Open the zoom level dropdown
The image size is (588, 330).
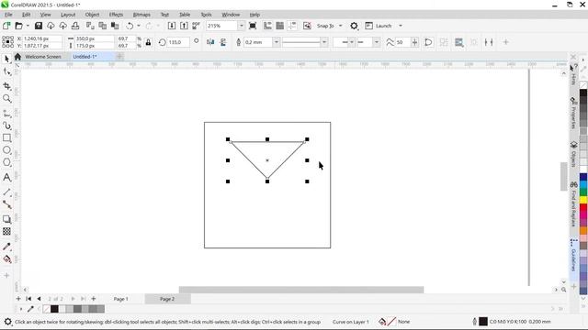point(241,26)
